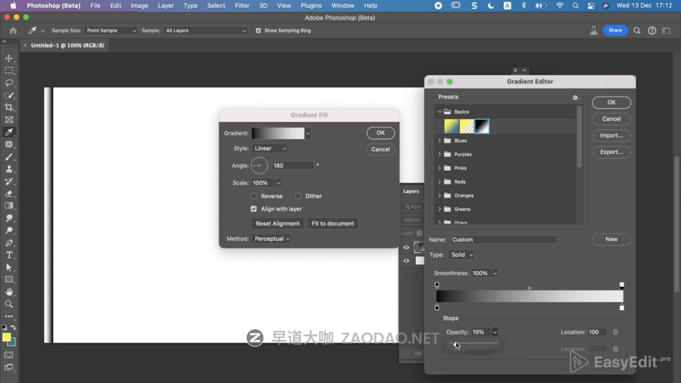Click the Import button in Gradient Editor
This screenshot has height=383, width=681.
tap(611, 136)
